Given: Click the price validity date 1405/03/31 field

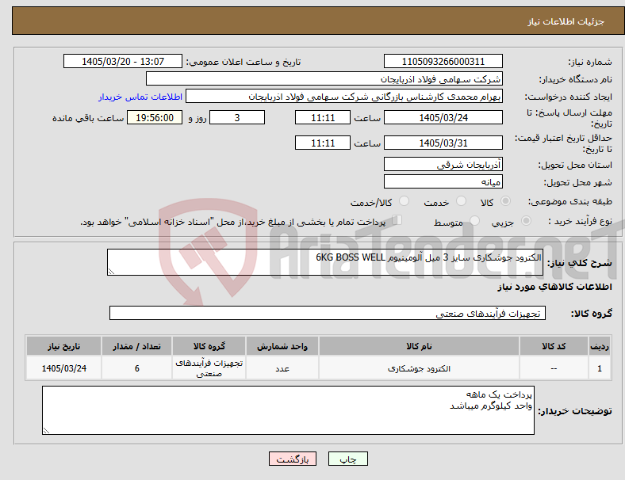Looking at the screenshot, I should [x=443, y=143].
